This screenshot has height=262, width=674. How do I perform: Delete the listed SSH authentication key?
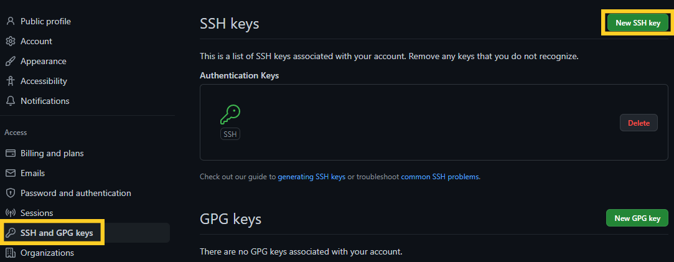click(x=639, y=123)
